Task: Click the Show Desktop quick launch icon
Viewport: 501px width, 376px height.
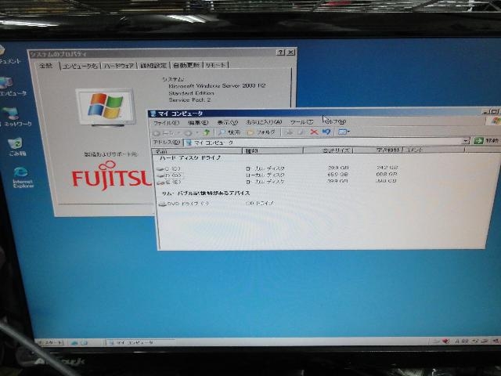Action: point(84,343)
